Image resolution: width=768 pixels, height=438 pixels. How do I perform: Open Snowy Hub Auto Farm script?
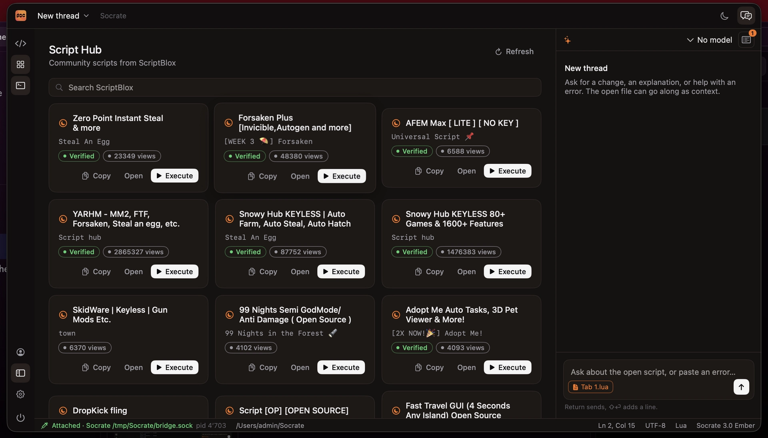click(300, 272)
